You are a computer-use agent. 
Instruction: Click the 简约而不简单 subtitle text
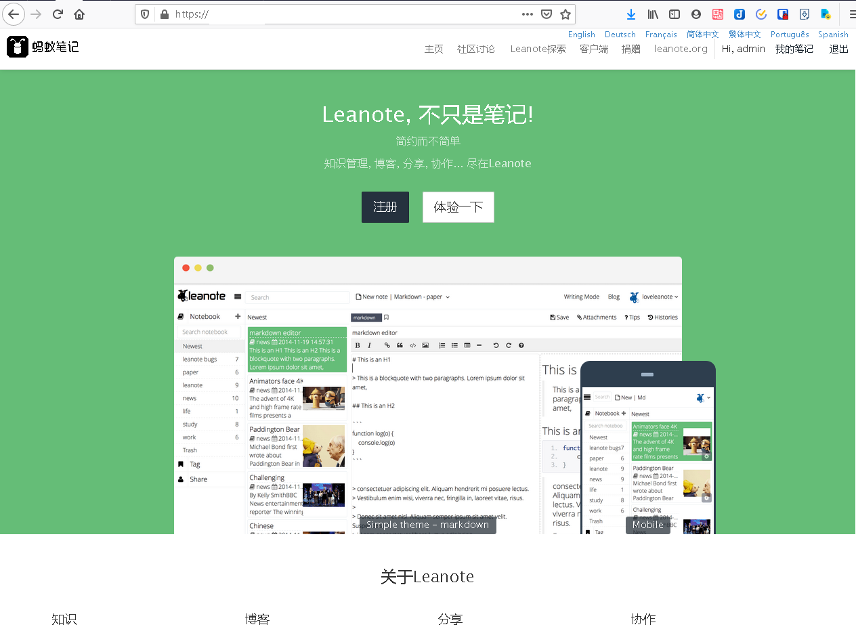[x=428, y=142]
